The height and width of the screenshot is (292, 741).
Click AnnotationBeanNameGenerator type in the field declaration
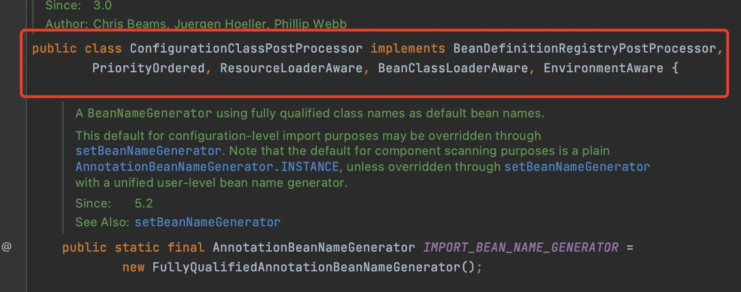coord(314,247)
